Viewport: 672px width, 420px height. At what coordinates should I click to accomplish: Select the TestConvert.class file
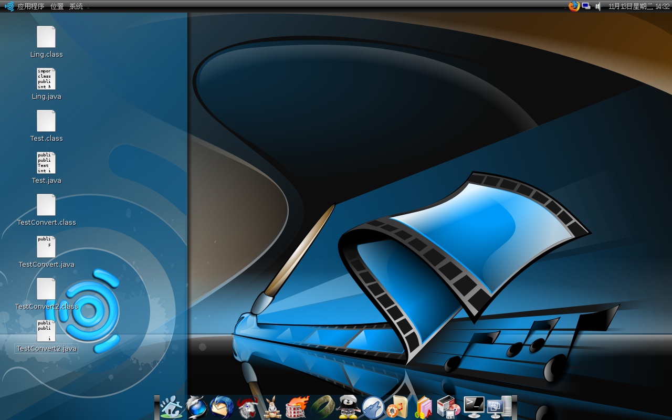(x=46, y=210)
